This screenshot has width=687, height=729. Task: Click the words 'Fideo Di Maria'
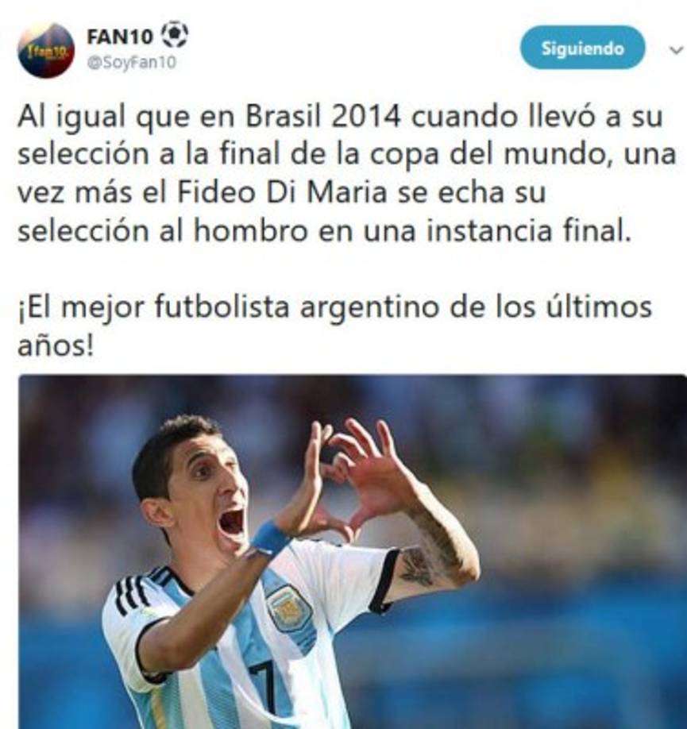[x=282, y=192]
